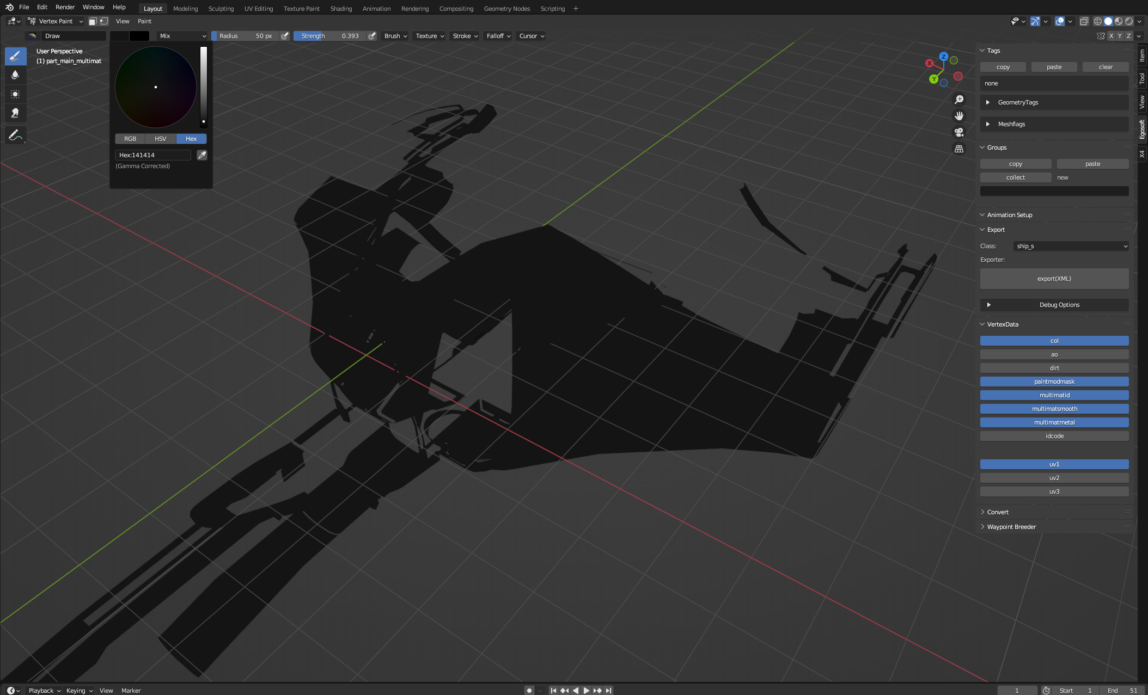This screenshot has width=1148, height=695.
Task: Expand Debug Options
Action: click(1054, 305)
